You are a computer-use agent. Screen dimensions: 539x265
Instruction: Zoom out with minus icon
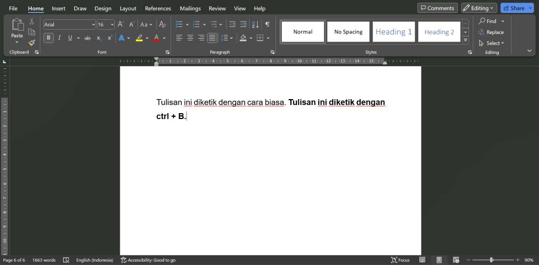(x=468, y=260)
